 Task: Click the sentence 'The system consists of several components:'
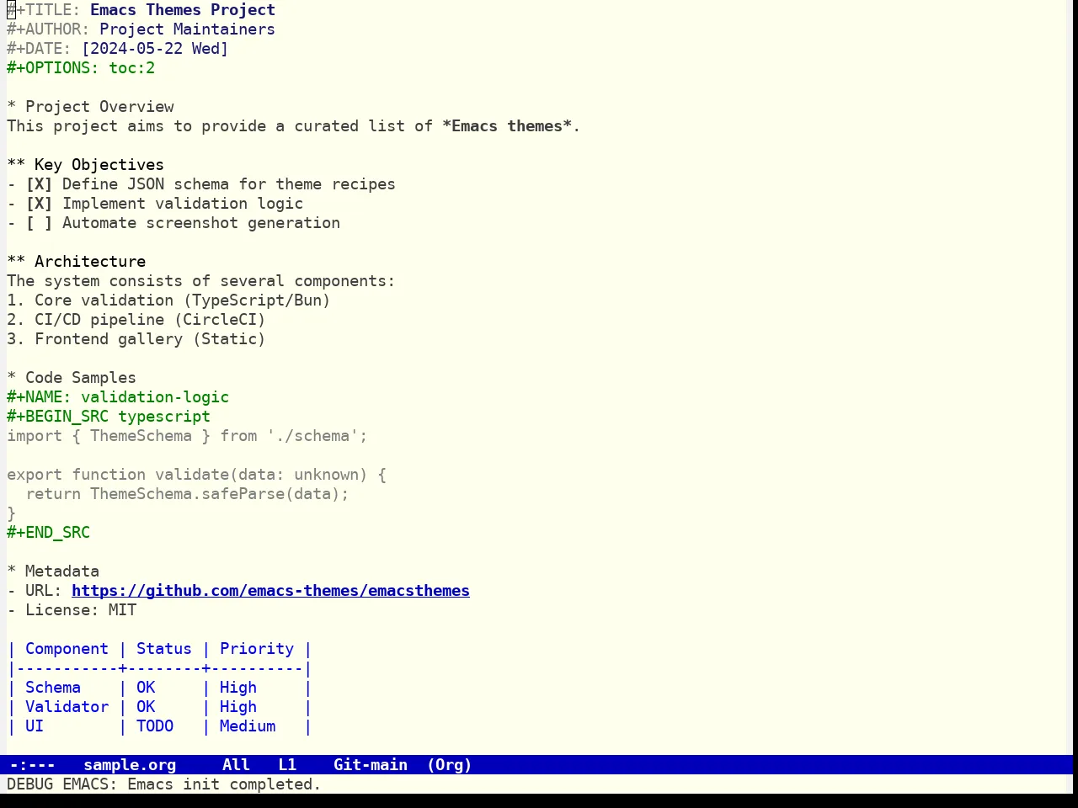(x=201, y=281)
